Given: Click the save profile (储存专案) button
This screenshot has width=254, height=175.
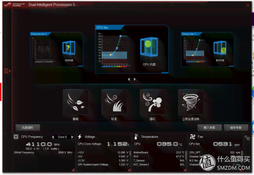Looking at the screenshot, I should pyautogui.click(x=236, y=128).
